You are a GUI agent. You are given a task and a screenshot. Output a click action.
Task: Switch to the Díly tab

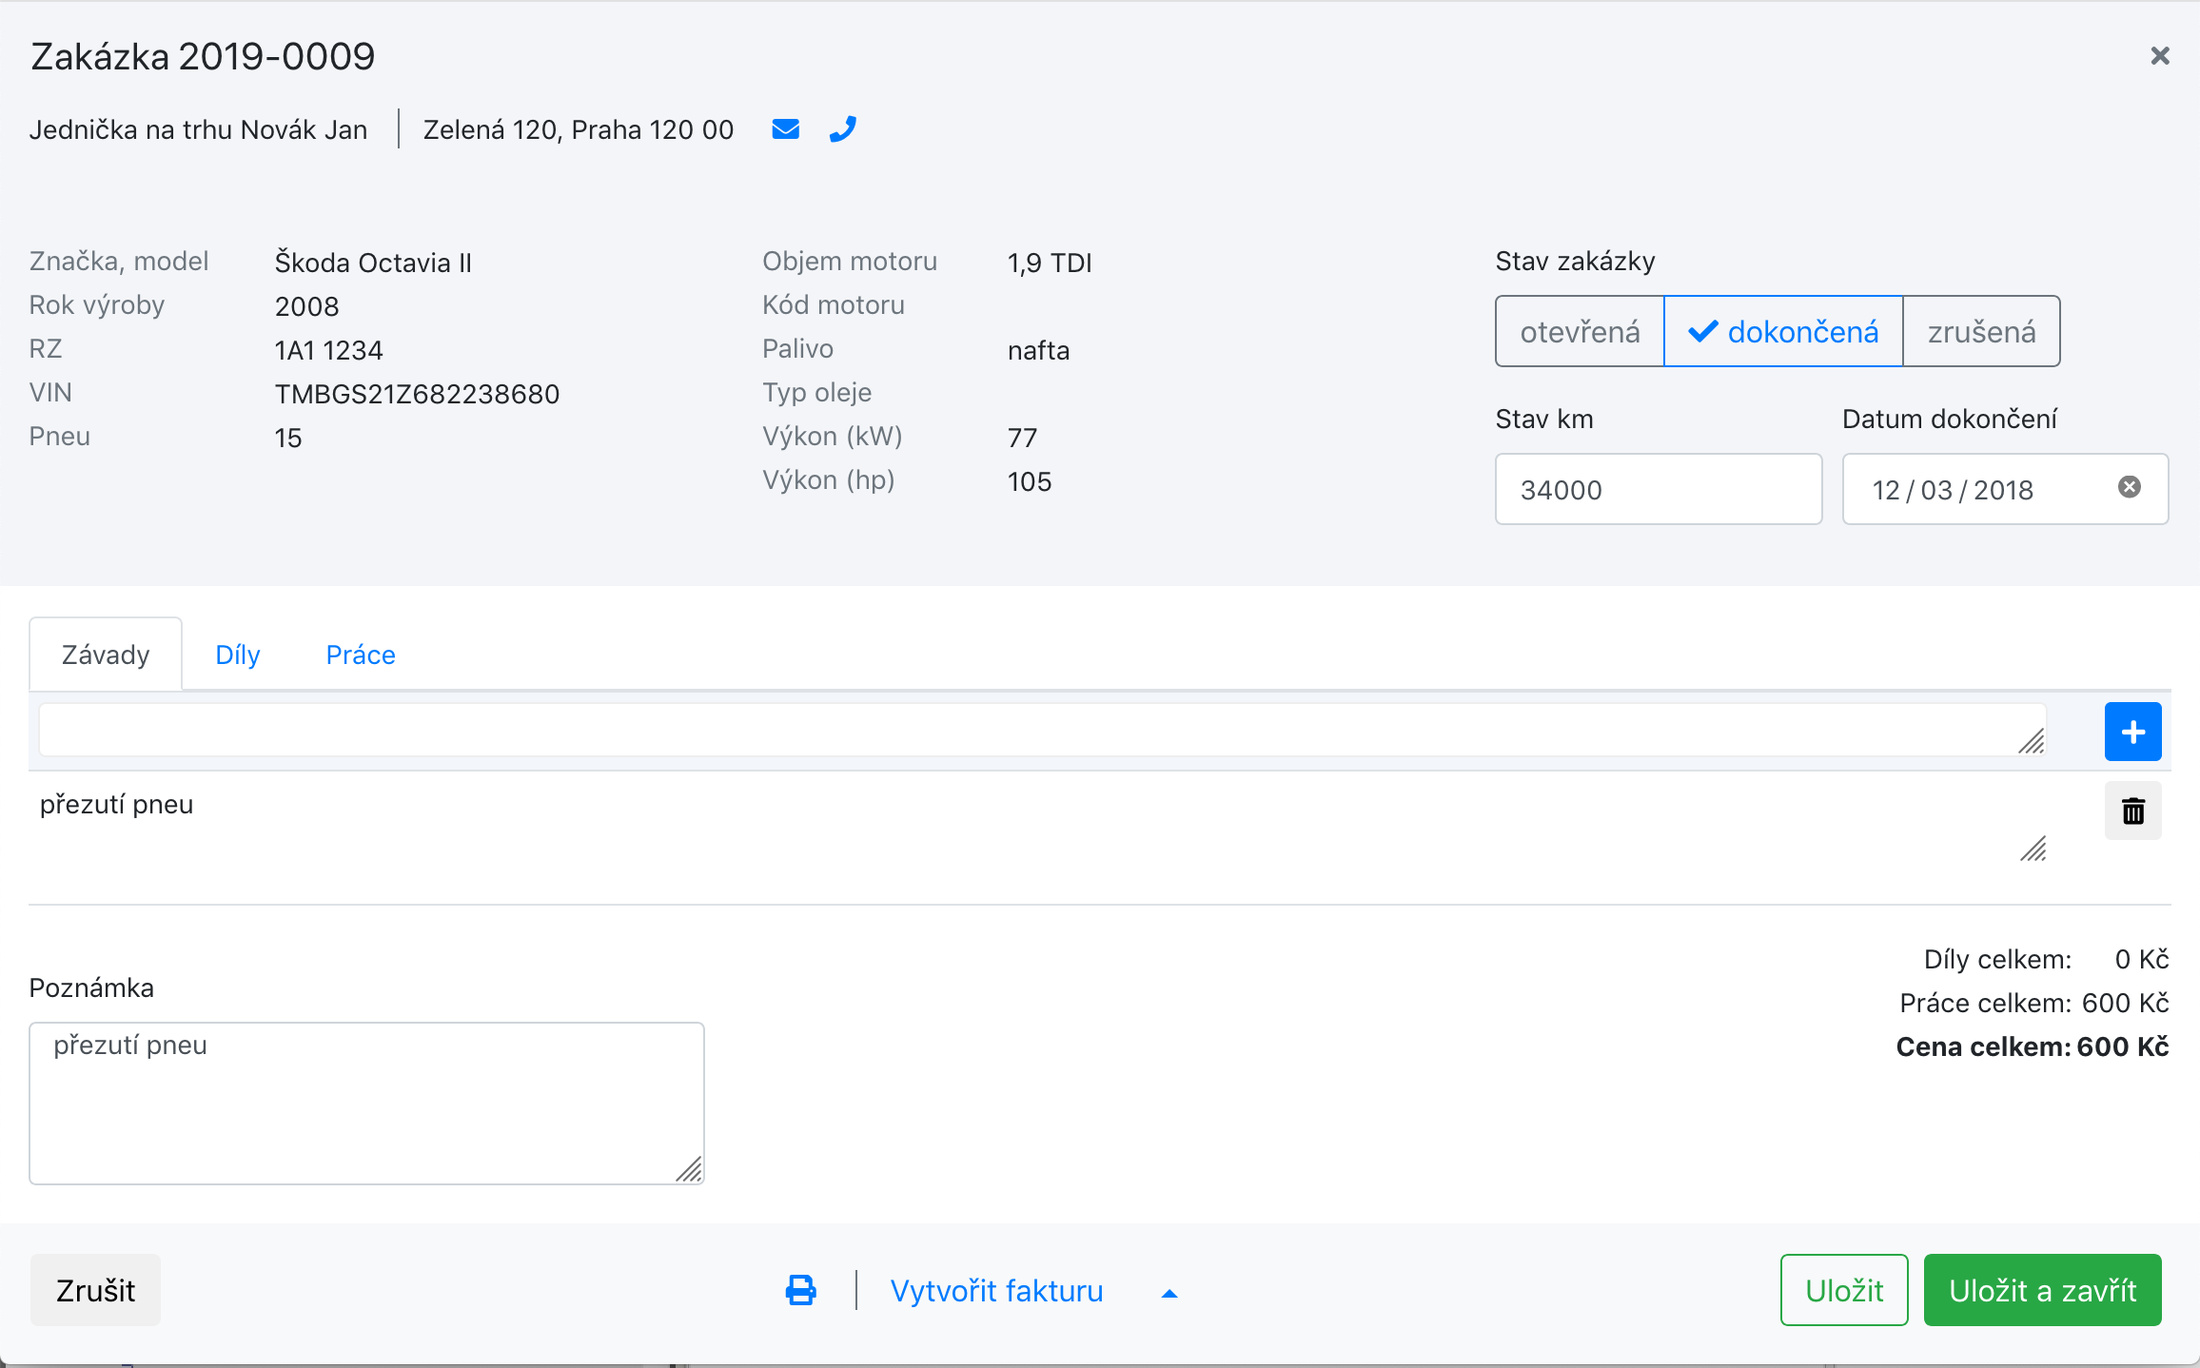click(238, 655)
